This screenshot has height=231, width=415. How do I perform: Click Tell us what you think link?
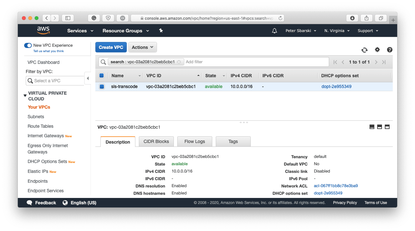[x=49, y=51]
